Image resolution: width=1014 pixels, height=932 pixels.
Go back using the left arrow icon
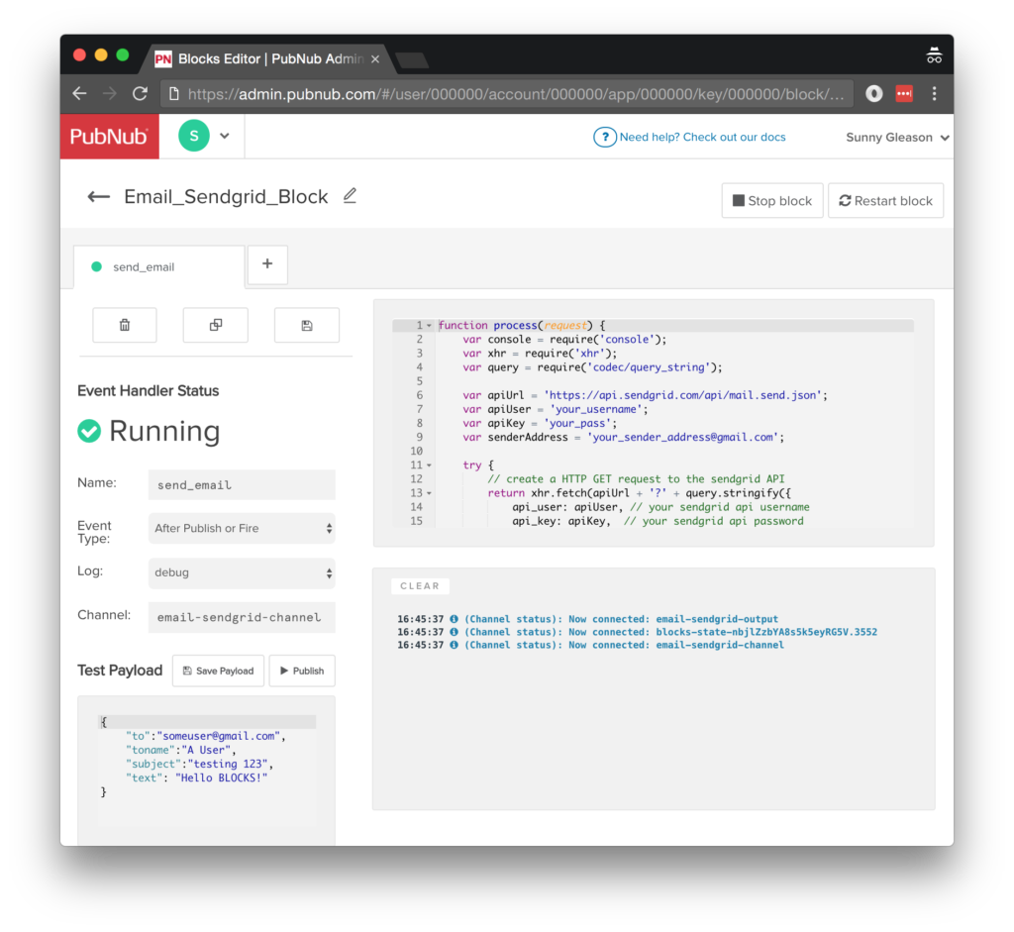coord(98,197)
